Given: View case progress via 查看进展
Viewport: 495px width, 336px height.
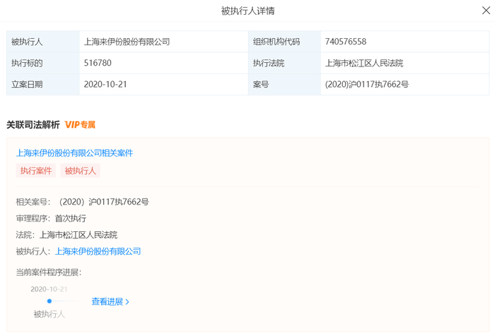Looking at the screenshot, I should [x=110, y=301].
